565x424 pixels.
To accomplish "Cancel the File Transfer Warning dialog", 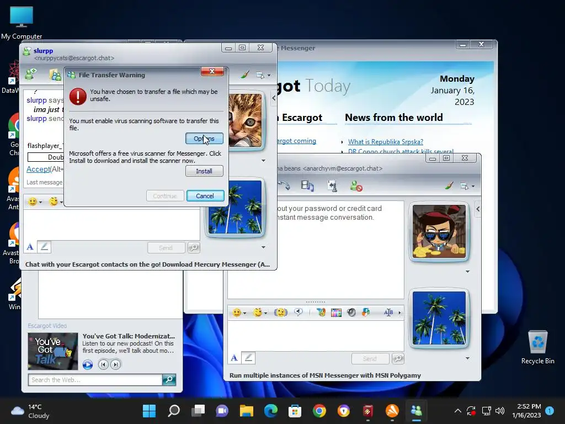I will [x=205, y=196].
